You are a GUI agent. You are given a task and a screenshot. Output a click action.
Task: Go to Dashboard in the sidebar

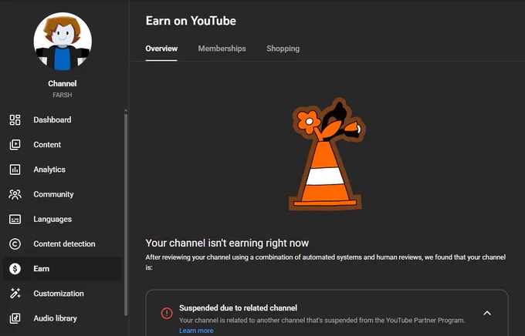(63, 119)
